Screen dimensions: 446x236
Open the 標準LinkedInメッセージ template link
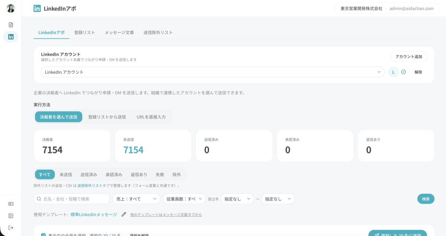click(94, 214)
